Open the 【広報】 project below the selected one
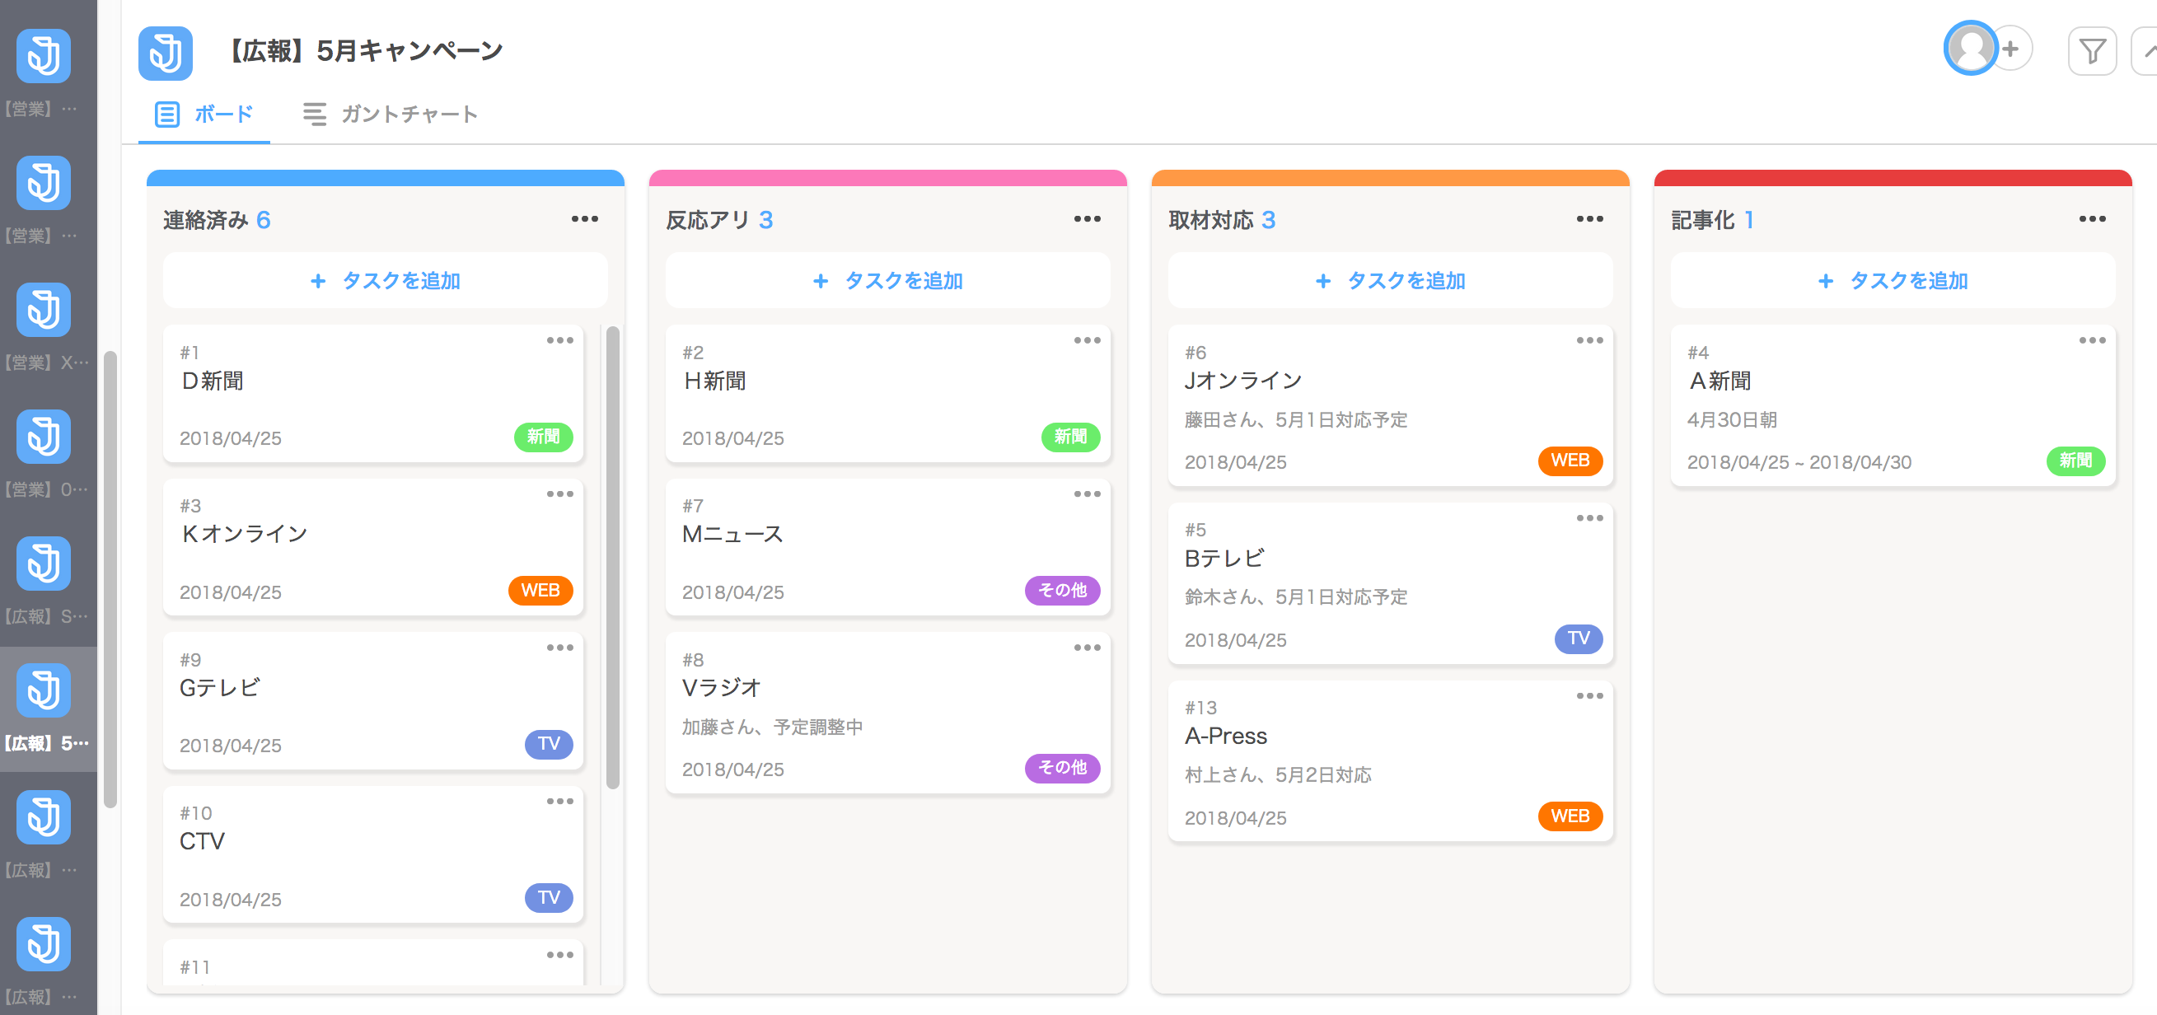Image resolution: width=2157 pixels, height=1015 pixels. [44, 832]
